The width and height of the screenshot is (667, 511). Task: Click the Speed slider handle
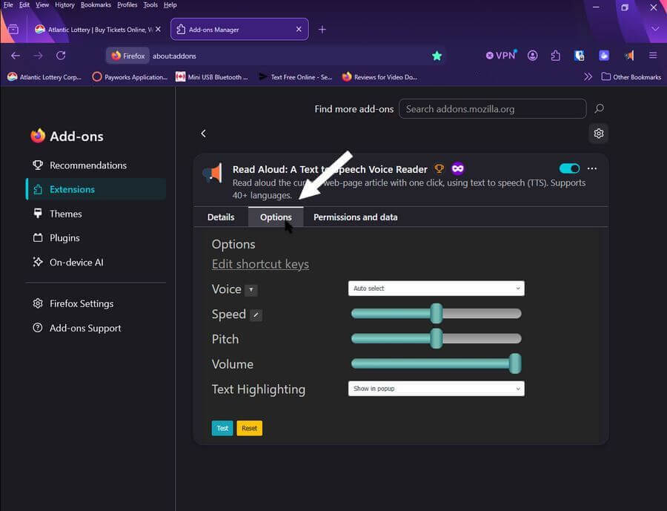point(436,314)
